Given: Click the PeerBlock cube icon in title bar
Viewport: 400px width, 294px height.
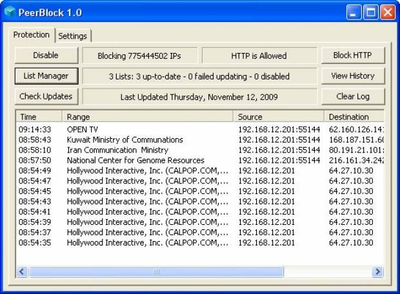Looking at the screenshot, I should [10, 12].
